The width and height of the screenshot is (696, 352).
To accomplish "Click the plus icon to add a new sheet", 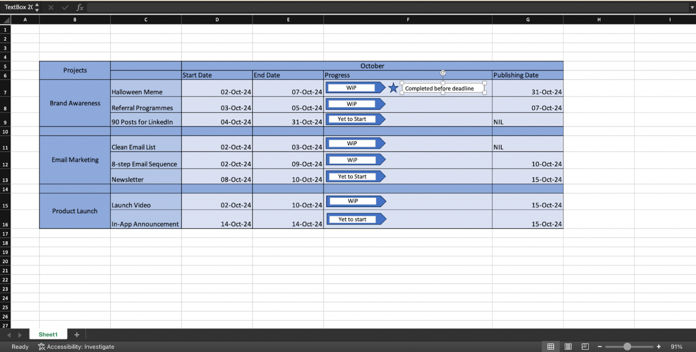I will click(77, 334).
